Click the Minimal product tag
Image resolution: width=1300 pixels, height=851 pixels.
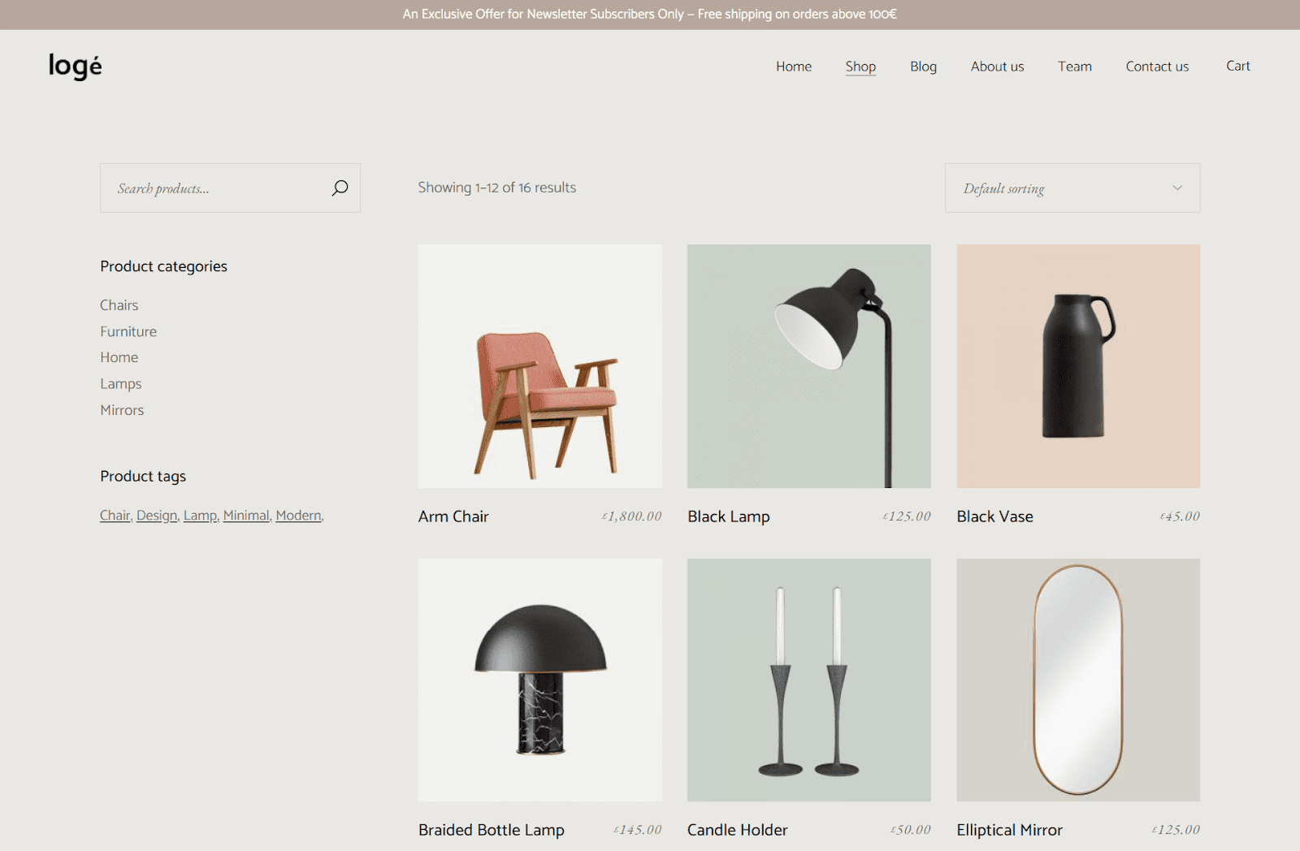[x=245, y=515]
